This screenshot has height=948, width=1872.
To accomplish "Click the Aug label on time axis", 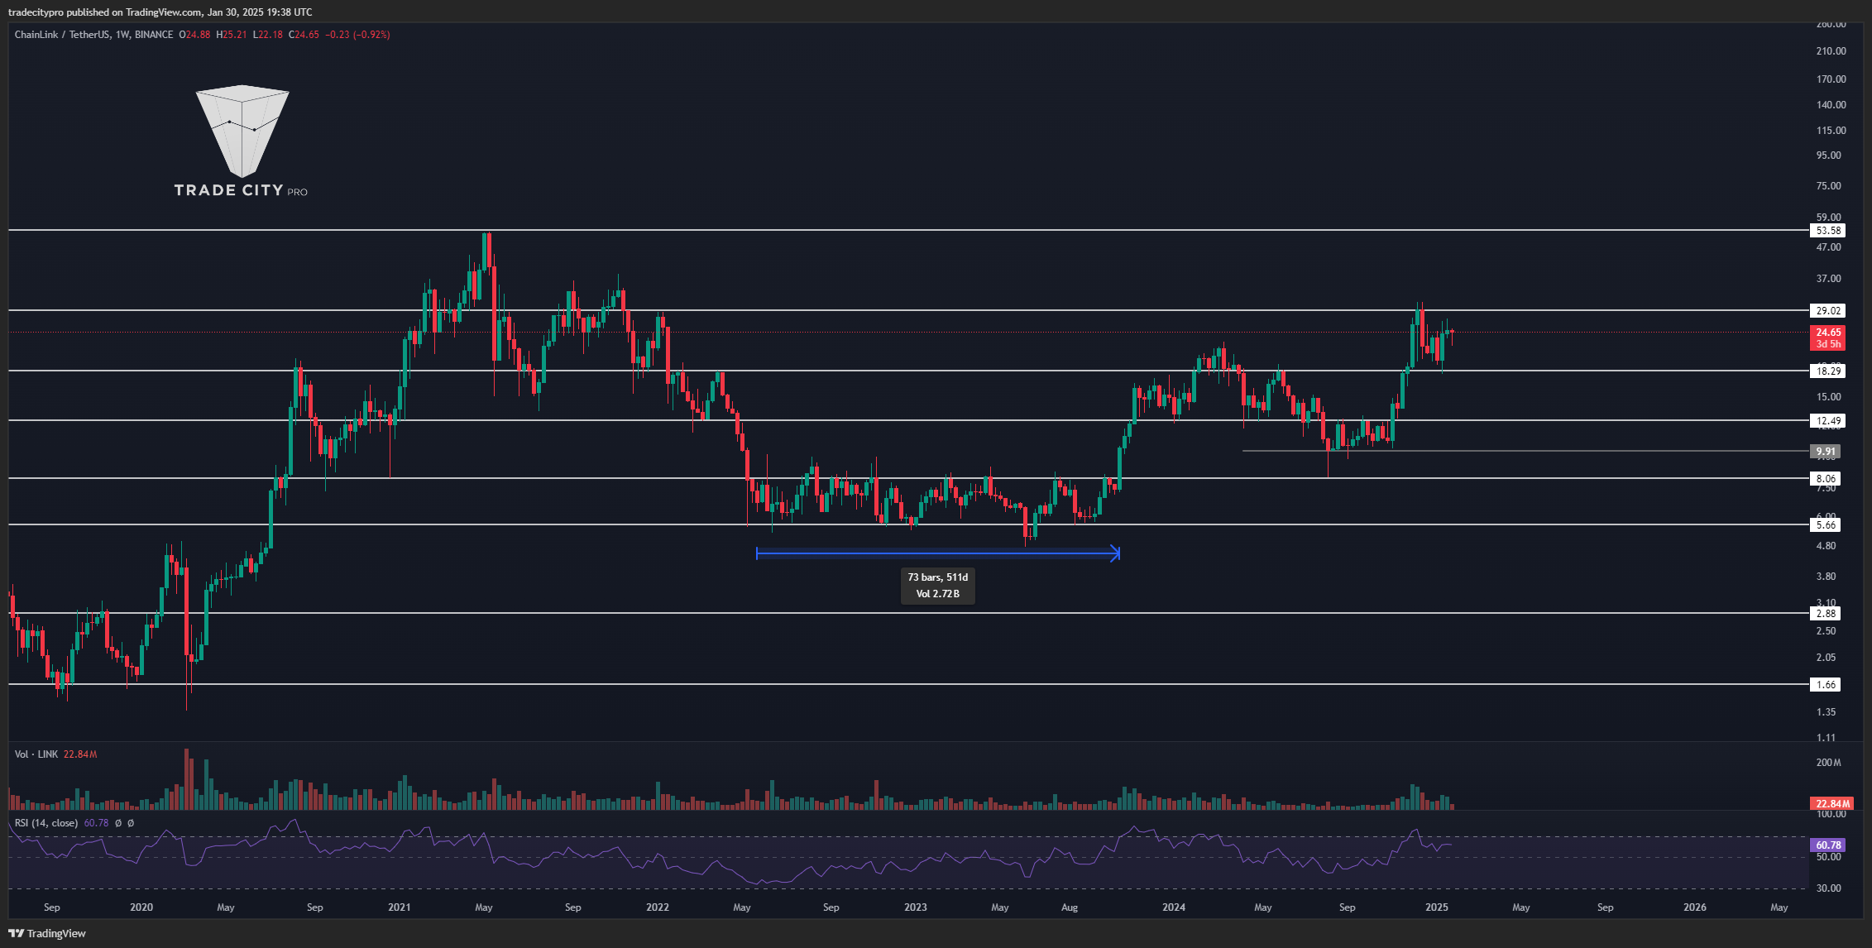I will [x=1070, y=907].
